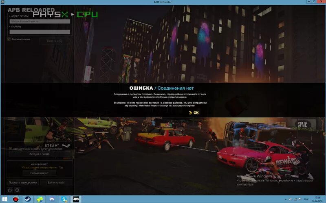The width and height of the screenshot is (326, 203).
Task: Open Steam from the taskbar
Action: pos(28,199)
